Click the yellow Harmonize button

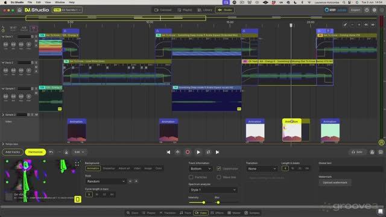[35, 153]
